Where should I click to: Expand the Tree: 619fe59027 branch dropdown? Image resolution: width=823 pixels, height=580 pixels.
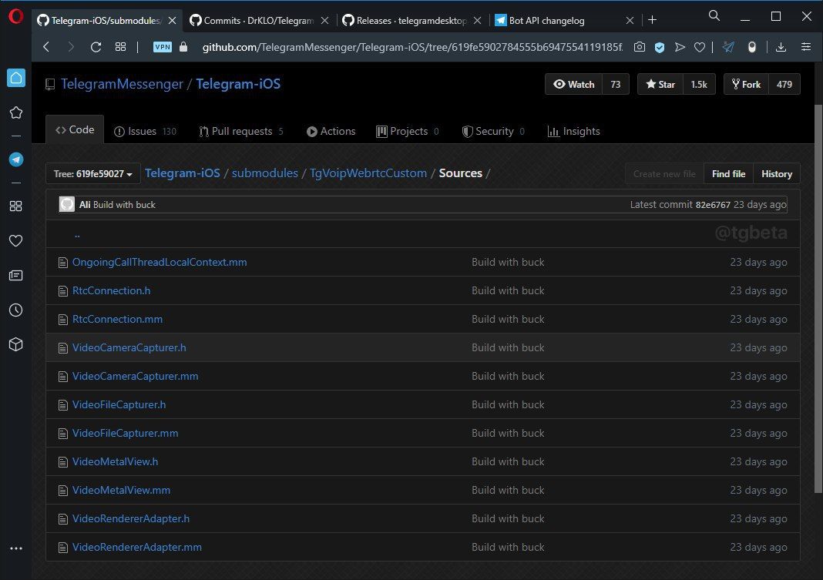pyautogui.click(x=93, y=174)
